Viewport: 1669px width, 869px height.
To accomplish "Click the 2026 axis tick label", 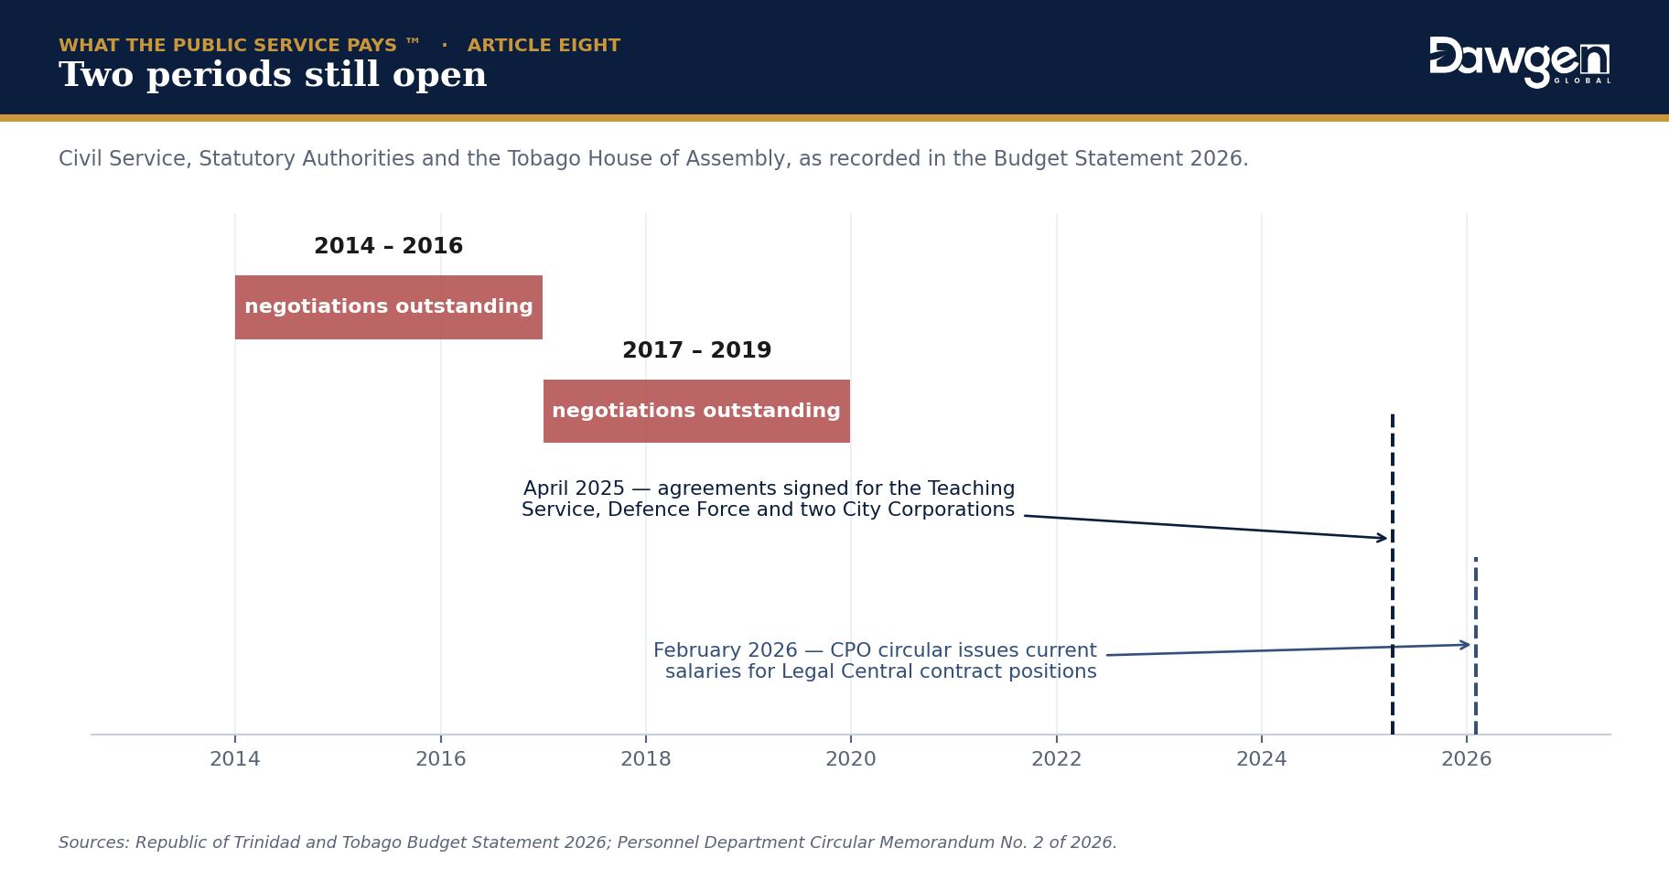I will (x=1467, y=759).
